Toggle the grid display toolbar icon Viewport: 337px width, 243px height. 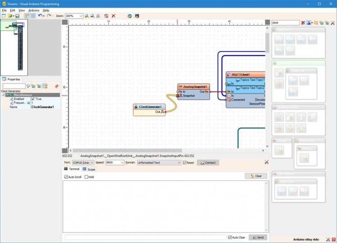(33, 16)
